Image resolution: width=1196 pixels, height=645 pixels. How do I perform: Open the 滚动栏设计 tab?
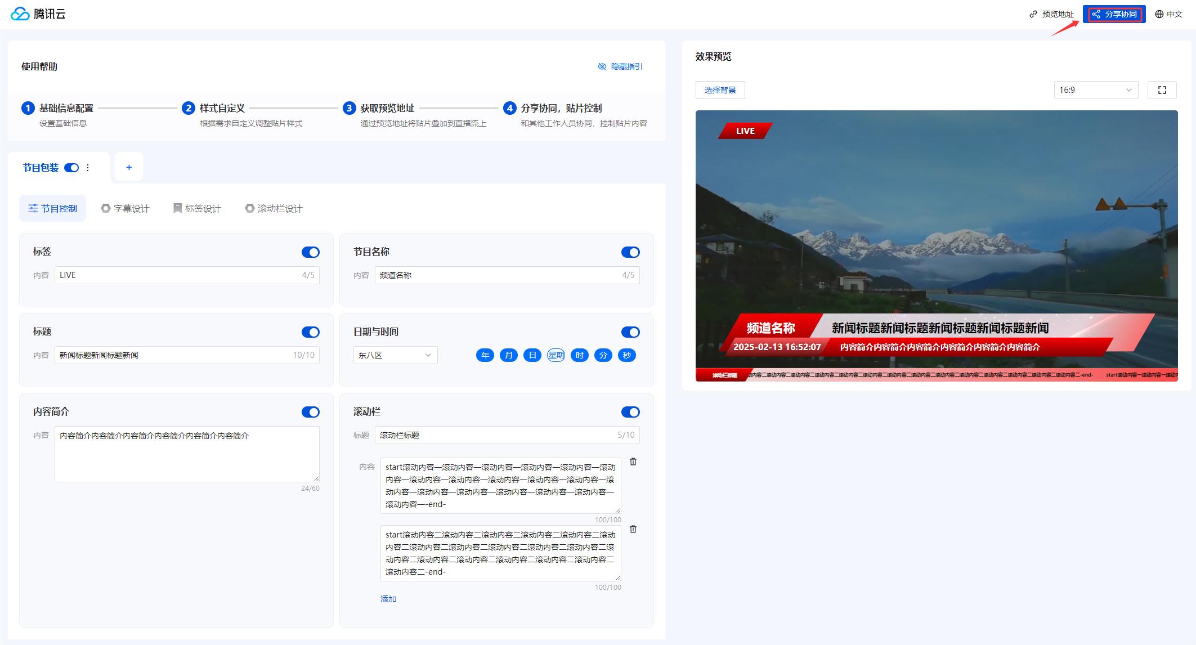click(x=274, y=208)
